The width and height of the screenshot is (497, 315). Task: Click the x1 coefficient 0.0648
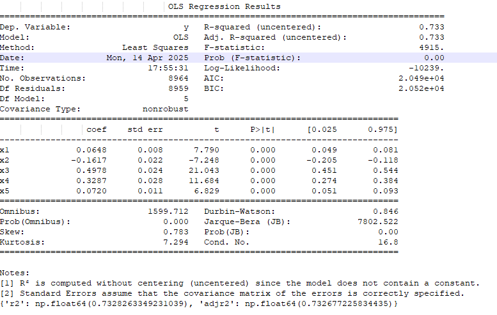tap(91, 150)
